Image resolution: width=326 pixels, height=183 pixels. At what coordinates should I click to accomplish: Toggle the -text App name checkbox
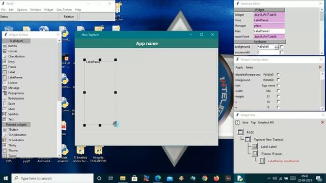278,85
